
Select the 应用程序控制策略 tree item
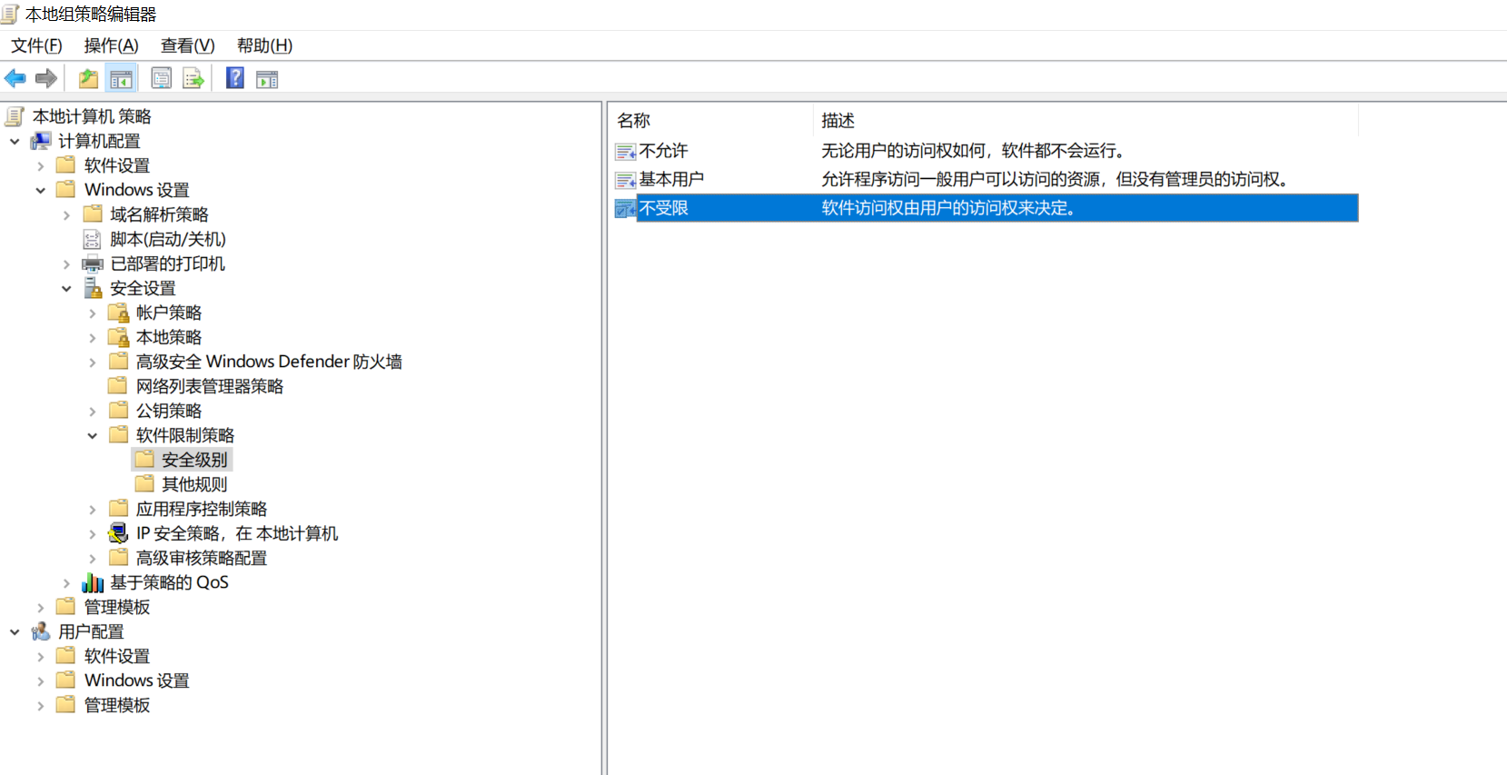tap(202, 509)
